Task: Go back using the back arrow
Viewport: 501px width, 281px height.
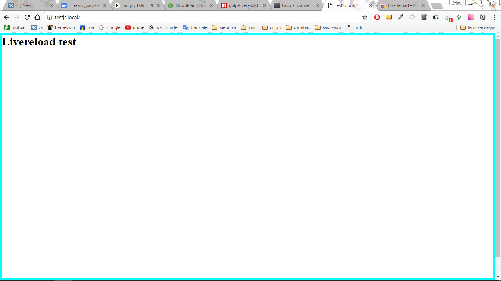Action: coord(7,17)
